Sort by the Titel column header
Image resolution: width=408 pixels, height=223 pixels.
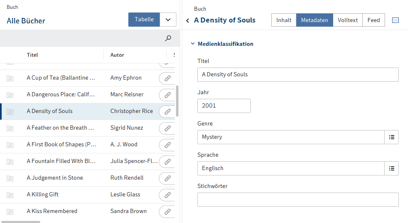[x=32, y=55]
